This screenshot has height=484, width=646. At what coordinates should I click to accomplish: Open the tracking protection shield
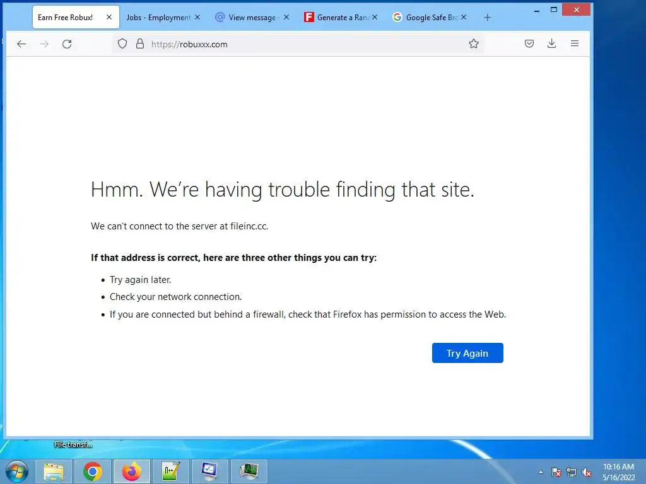tap(122, 43)
